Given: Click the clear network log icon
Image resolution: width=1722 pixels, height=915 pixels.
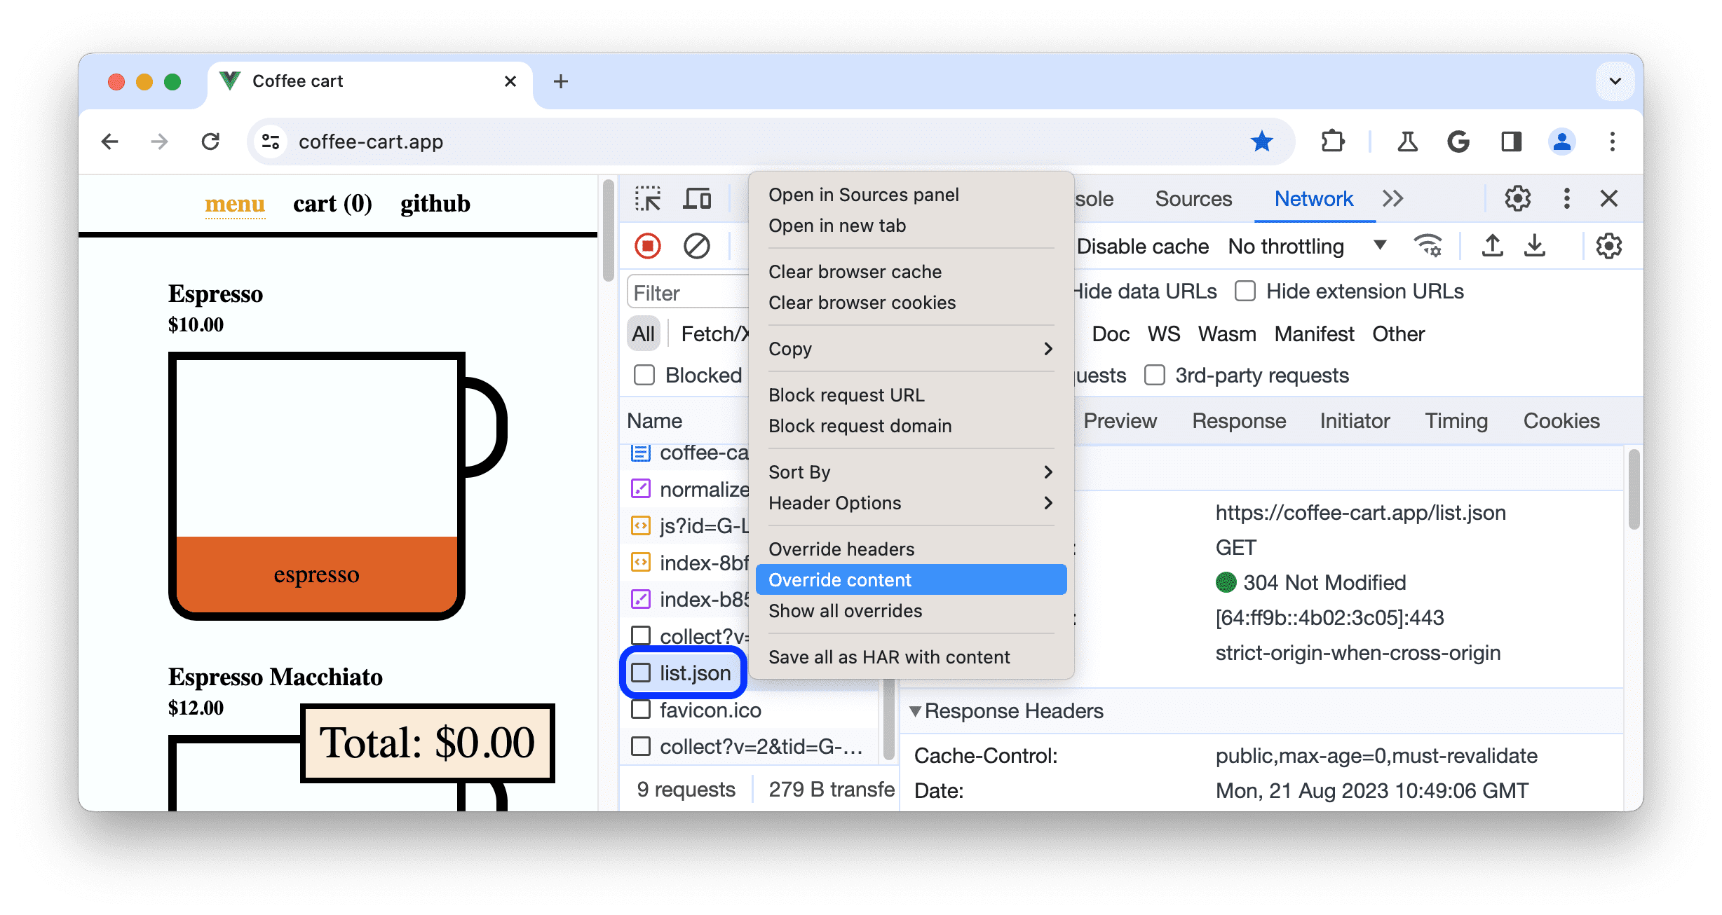Looking at the screenshot, I should click(x=697, y=246).
